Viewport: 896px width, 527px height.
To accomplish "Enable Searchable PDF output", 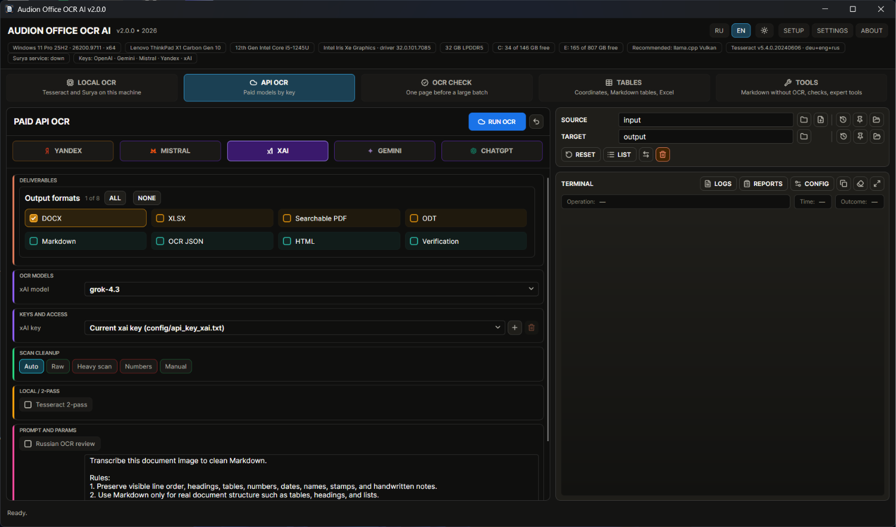I will (339, 218).
